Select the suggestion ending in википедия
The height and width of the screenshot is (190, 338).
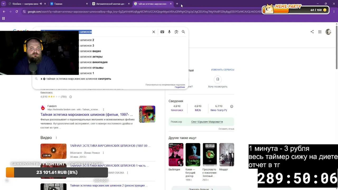[110, 62]
